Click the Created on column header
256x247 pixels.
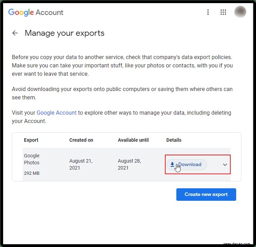[x=81, y=140]
